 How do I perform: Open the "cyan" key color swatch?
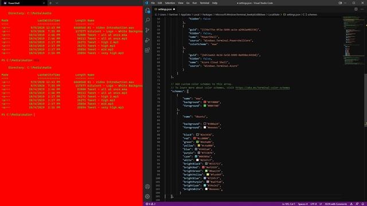tap(196, 156)
